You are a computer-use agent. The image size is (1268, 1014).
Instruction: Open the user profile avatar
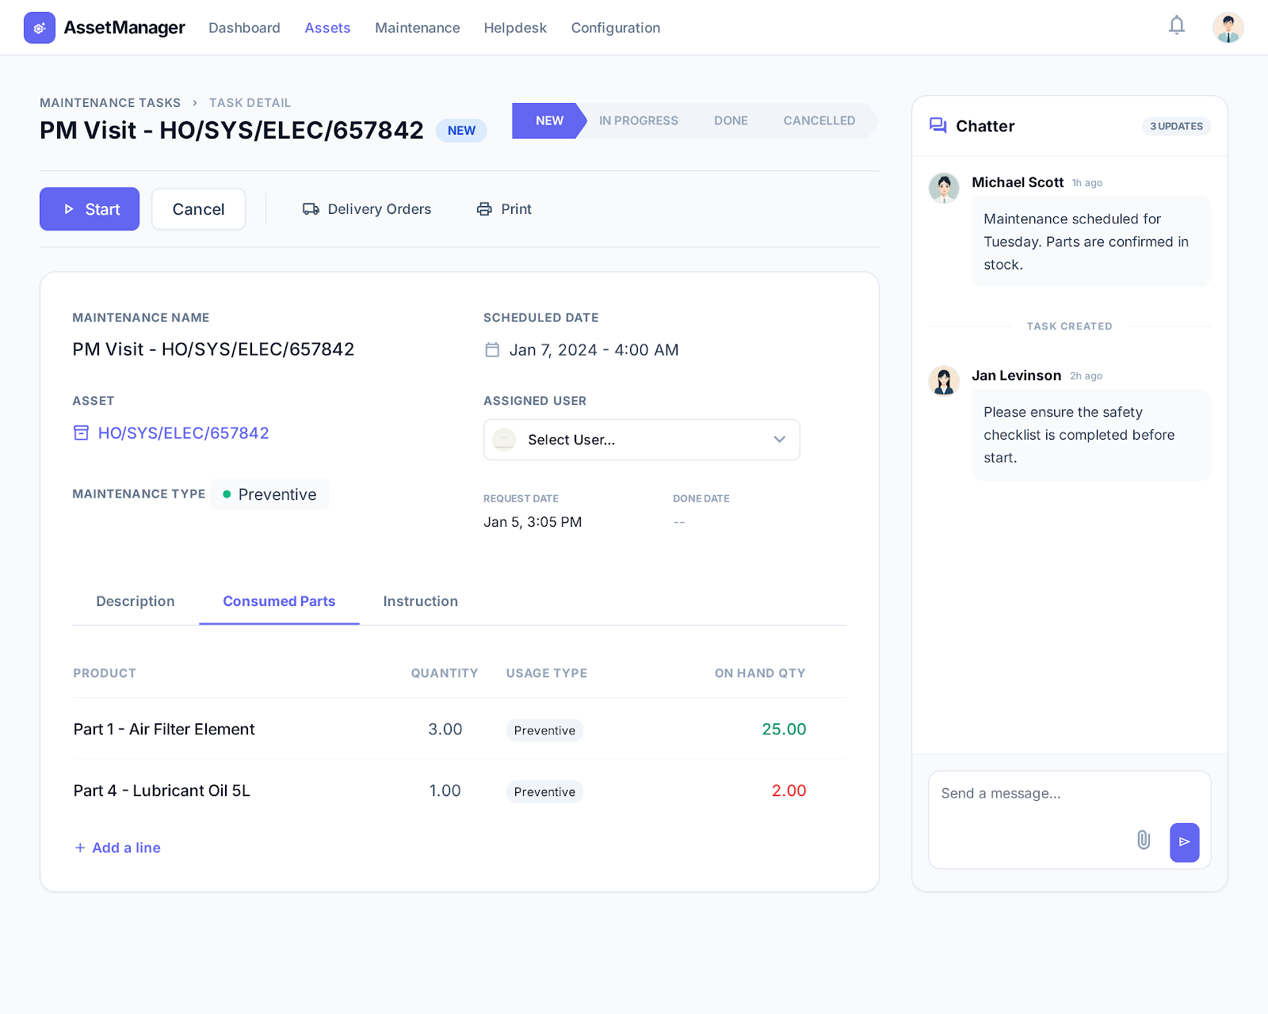tap(1228, 28)
